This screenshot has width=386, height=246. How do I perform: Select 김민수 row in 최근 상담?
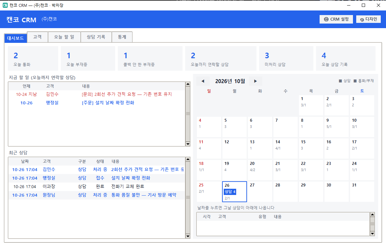96,170
